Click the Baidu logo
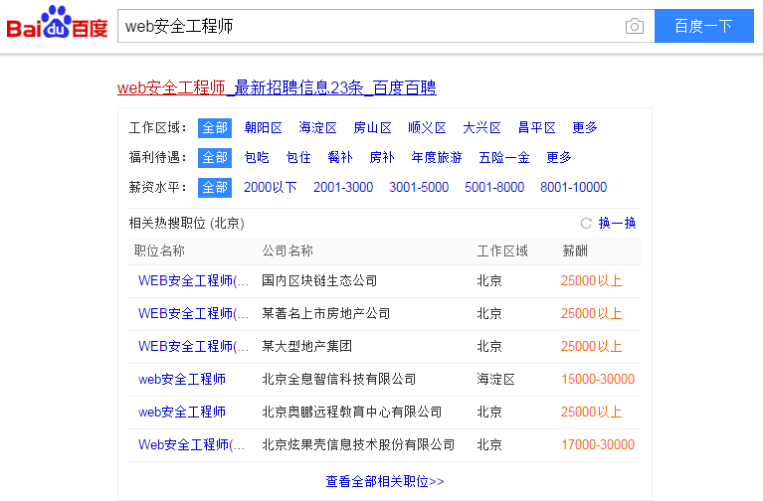Screen dimensions: 763x501 click(57, 23)
